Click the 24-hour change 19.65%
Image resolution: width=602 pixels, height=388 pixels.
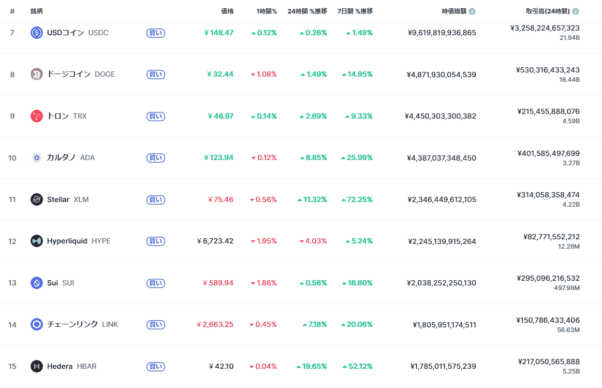click(x=312, y=366)
